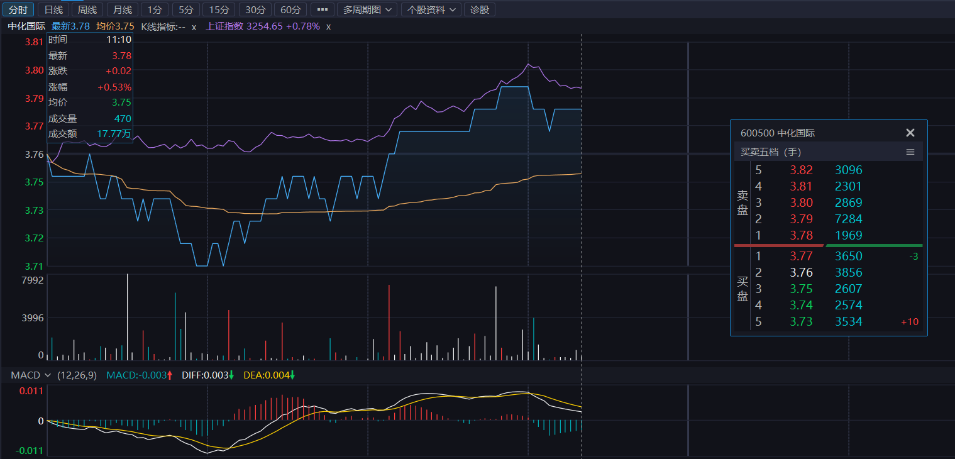Viewport: 955px width, 459px height.
Task: Click the red arrow beside MACD value
Action: [x=170, y=375]
